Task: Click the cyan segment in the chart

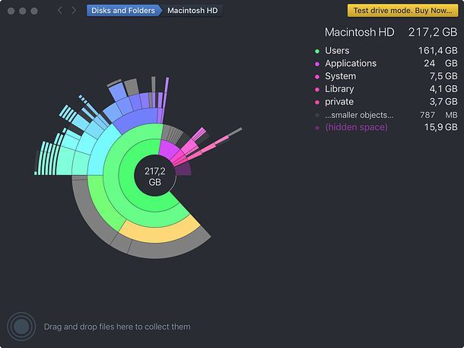Action: coord(99,151)
